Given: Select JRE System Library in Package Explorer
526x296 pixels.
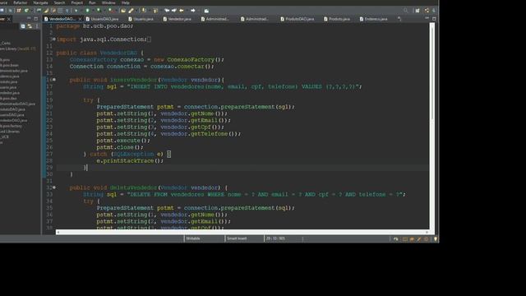Looking at the screenshot, I should [18, 49].
